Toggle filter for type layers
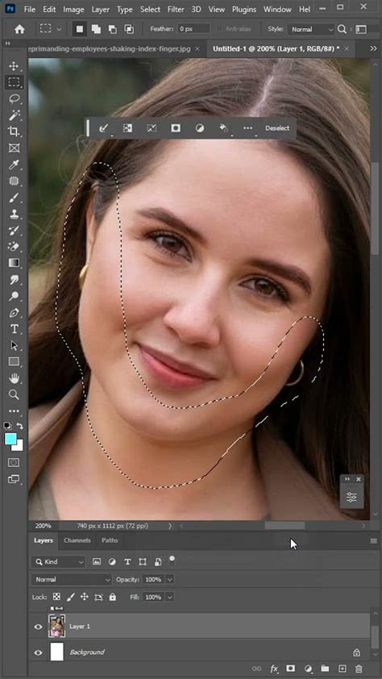The width and height of the screenshot is (382, 679). 127,561
